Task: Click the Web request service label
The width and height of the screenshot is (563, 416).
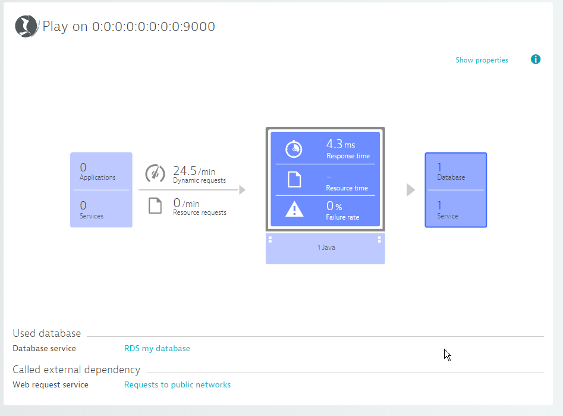Action: coord(51,384)
